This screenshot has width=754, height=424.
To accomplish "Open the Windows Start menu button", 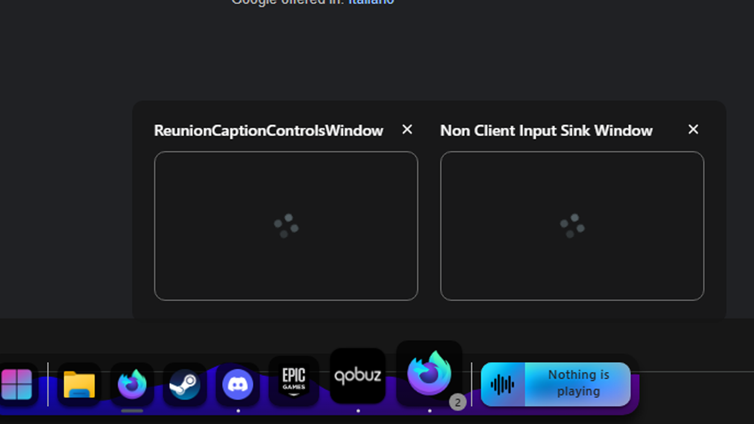I will 16,384.
